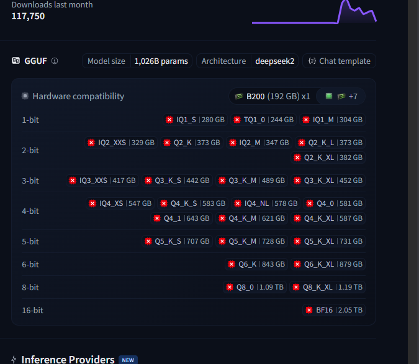The height and width of the screenshot is (364, 419).
Task: Click the GGUF info icon
Action: [55, 61]
